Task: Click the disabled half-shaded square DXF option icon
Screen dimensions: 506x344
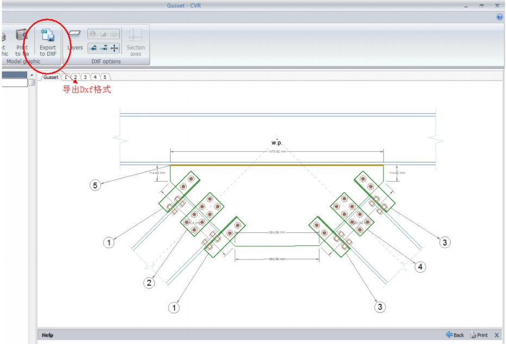Action: (x=103, y=34)
